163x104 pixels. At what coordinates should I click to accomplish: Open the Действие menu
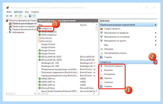[x=18, y=12]
